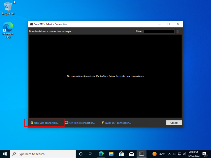Open File Explorer from the taskbar
Viewport: 211px width, 158px height.
pos(111,154)
